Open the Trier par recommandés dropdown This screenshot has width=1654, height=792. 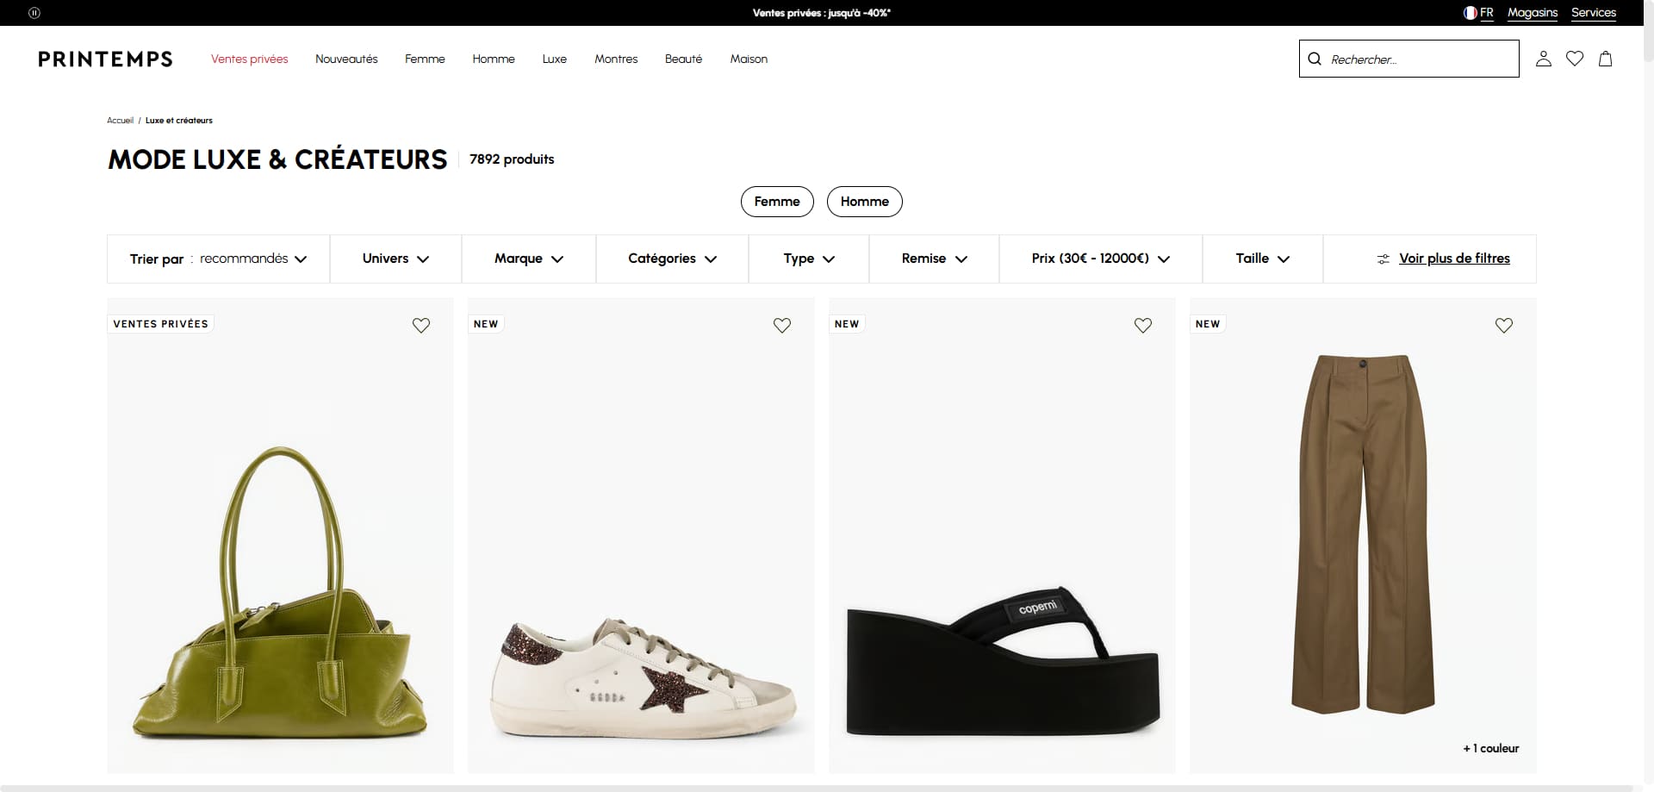pos(219,259)
